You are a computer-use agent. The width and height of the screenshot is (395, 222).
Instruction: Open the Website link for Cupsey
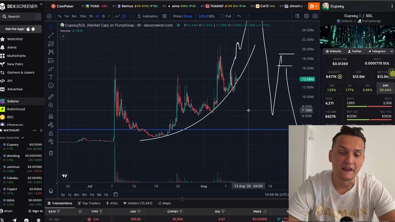point(333,51)
